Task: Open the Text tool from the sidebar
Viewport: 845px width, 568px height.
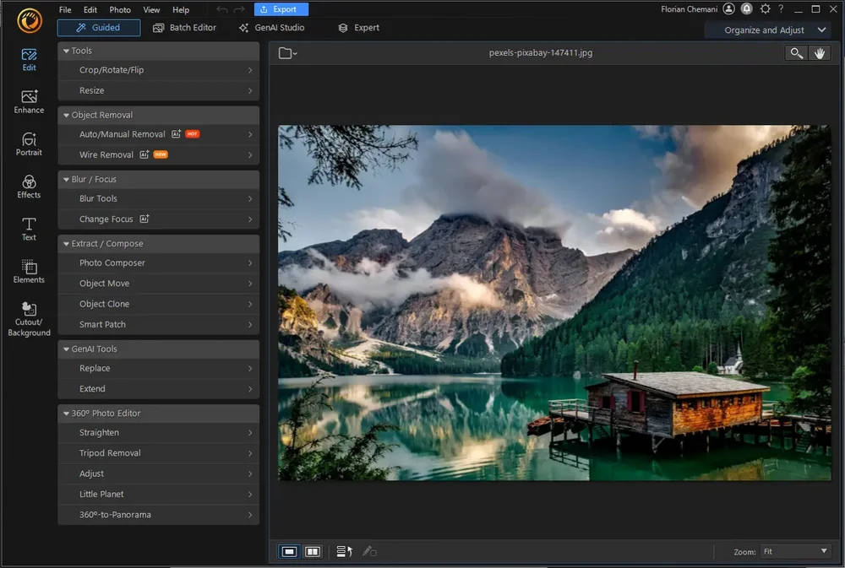Action: pos(28,230)
